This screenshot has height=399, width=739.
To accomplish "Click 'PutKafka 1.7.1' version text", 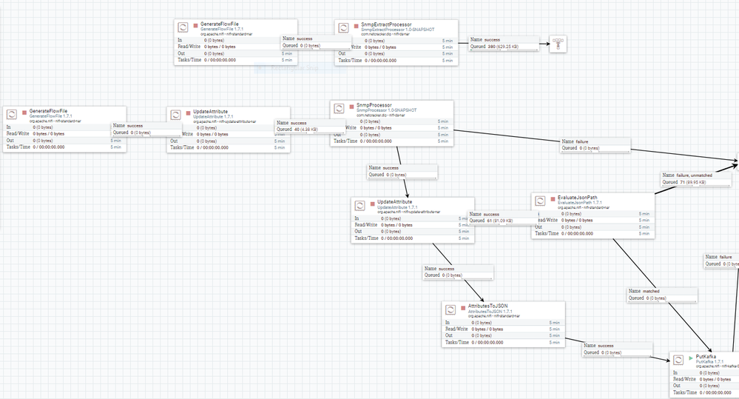I will click(x=709, y=362).
